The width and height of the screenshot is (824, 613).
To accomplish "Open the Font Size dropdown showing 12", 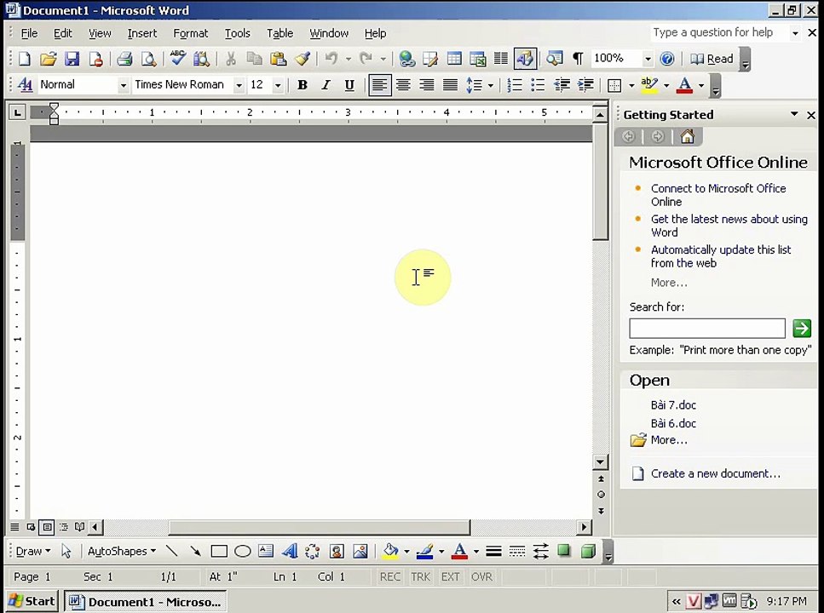I will (278, 85).
